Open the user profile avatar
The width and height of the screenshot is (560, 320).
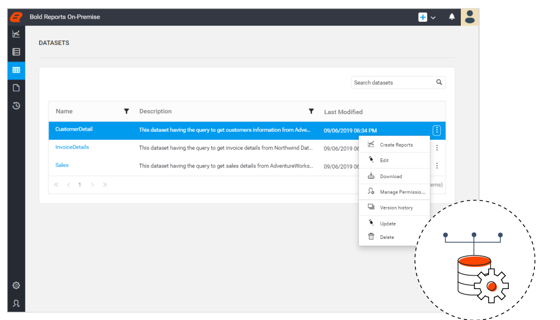470,17
